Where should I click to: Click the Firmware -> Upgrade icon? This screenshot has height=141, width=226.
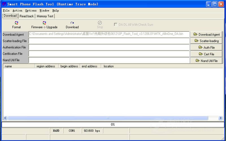[44, 23]
